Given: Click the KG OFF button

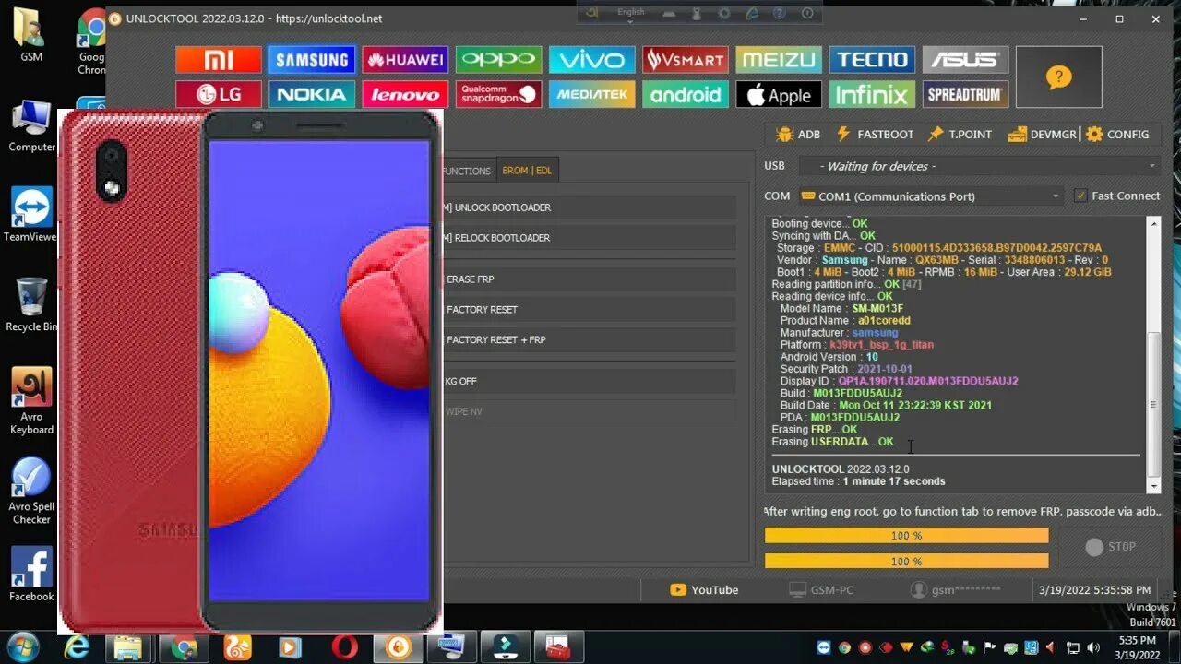Looking at the screenshot, I should coord(589,382).
